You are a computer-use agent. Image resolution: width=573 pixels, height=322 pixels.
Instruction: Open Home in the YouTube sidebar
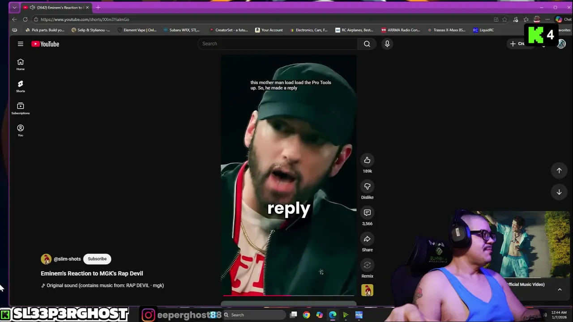click(x=20, y=64)
